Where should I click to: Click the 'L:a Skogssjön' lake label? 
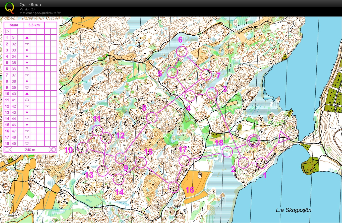294,210
